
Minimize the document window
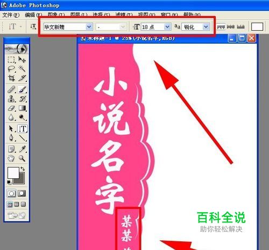click(232, 38)
